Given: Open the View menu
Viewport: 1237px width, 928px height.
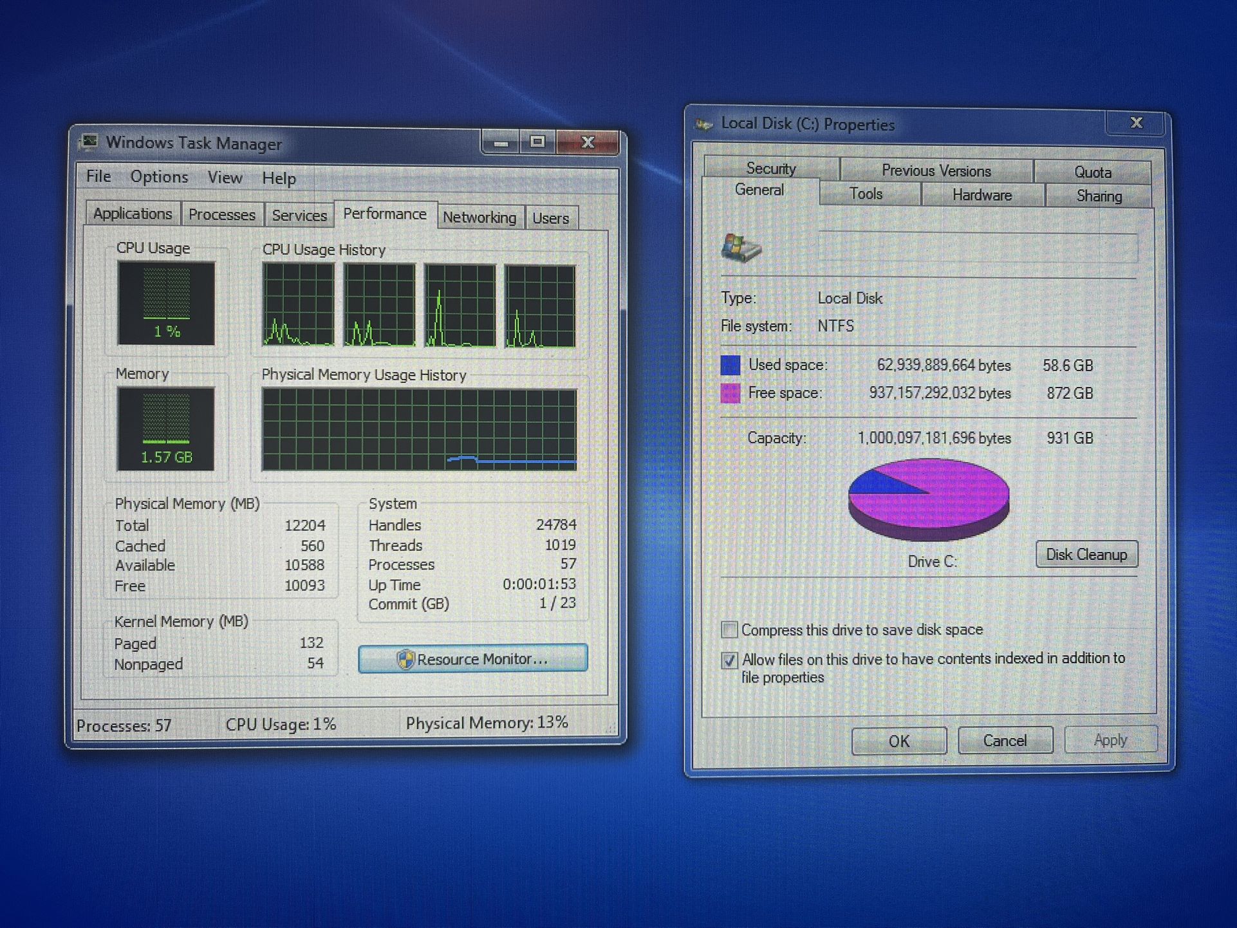Looking at the screenshot, I should coord(224,178).
